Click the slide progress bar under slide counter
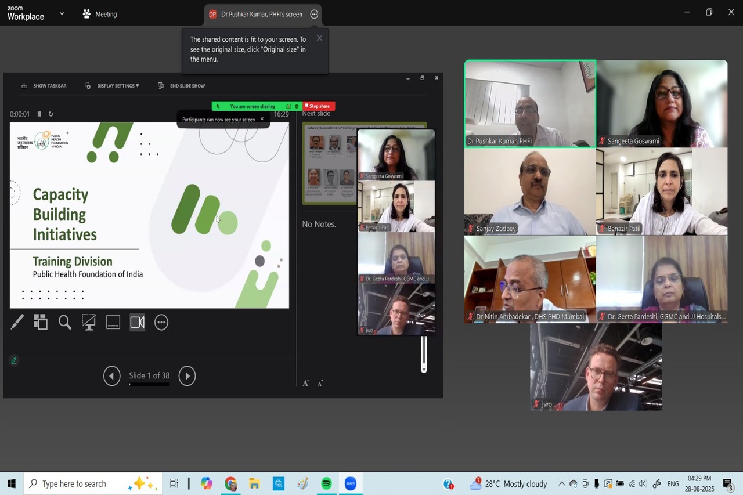743x495 pixels. click(149, 385)
